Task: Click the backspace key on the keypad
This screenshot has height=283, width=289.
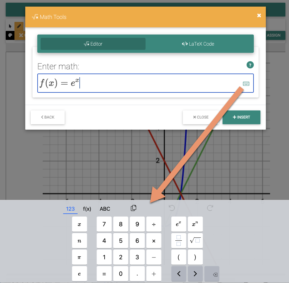Action: click(x=212, y=274)
